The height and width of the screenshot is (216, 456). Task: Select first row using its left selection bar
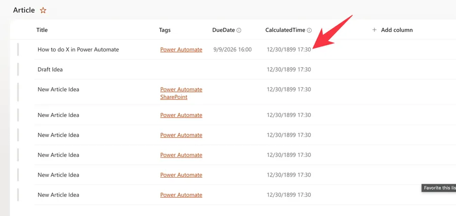[x=18, y=49]
